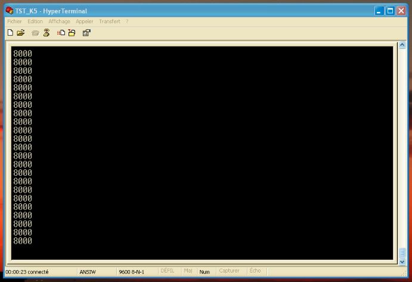Open the Fichier menu
Image resolution: width=412 pixels, height=282 pixels.
(x=14, y=21)
